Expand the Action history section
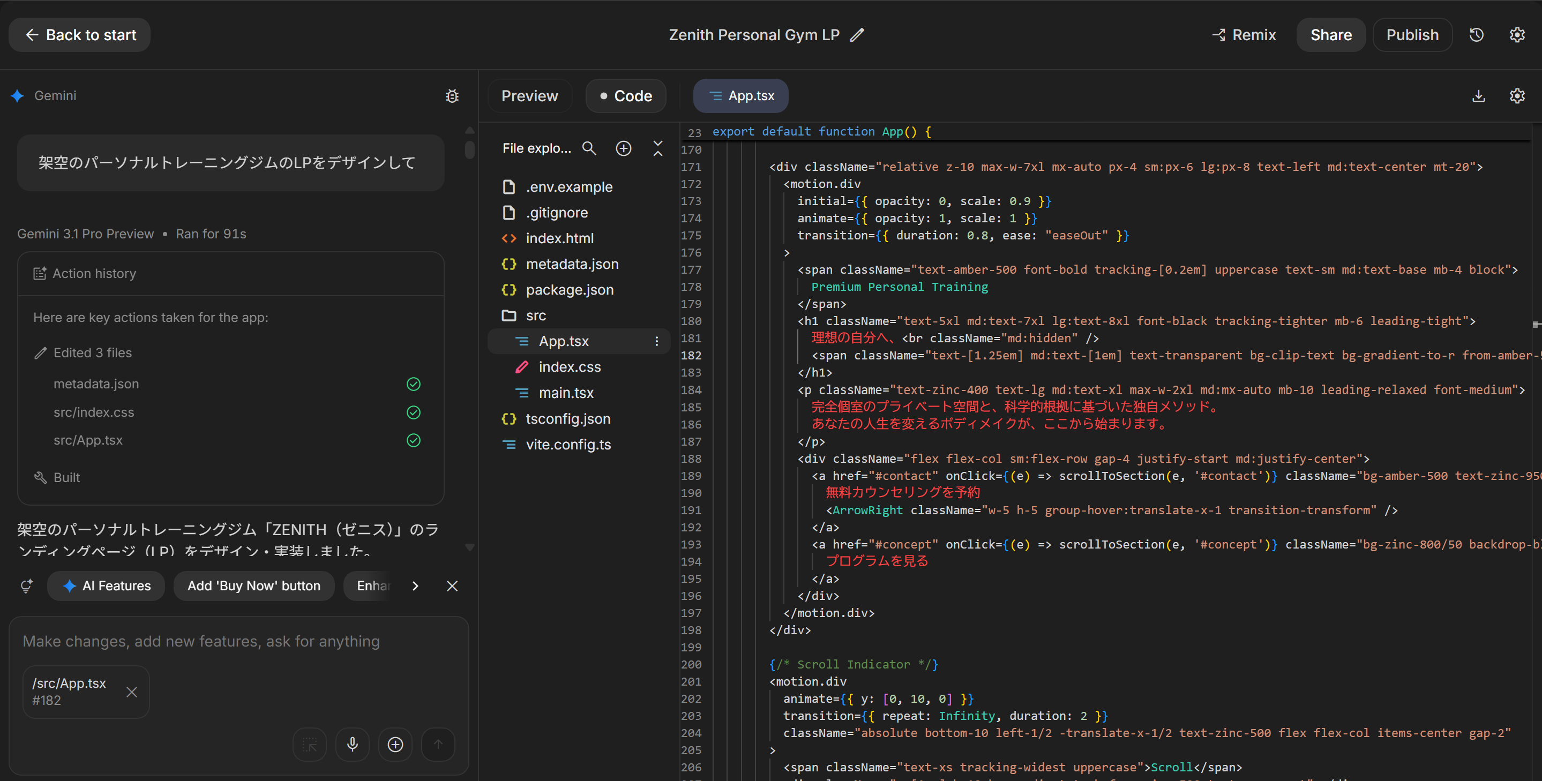 tap(94, 274)
